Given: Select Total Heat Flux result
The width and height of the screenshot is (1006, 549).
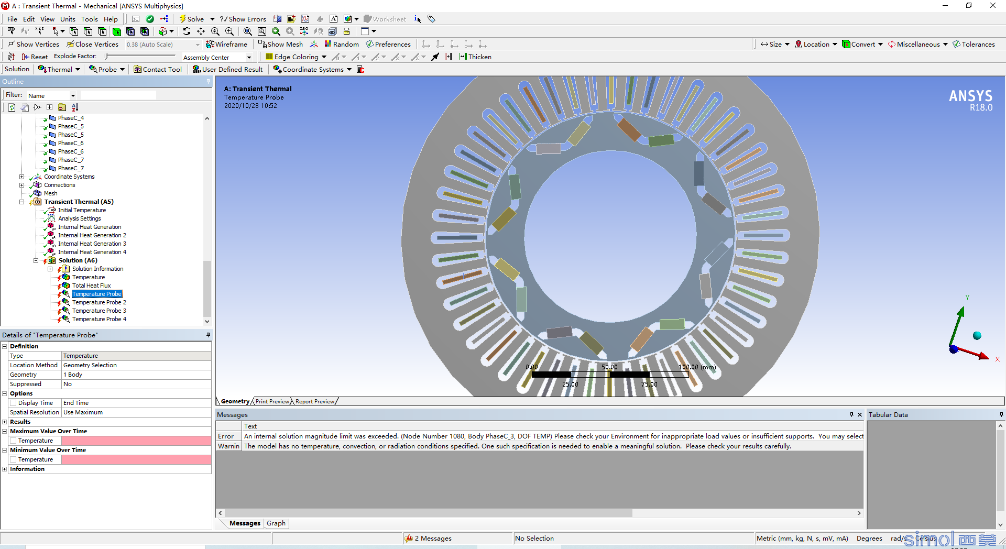Looking at the screenshot, I should click(91, 286).
